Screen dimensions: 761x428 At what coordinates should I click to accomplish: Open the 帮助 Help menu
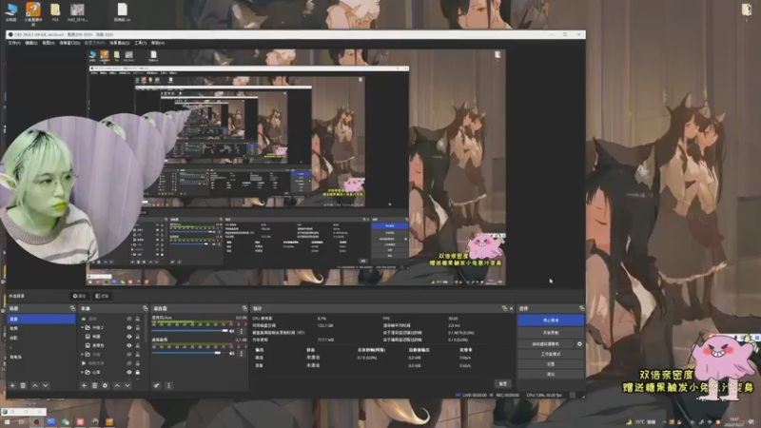[x=158, y=43]
